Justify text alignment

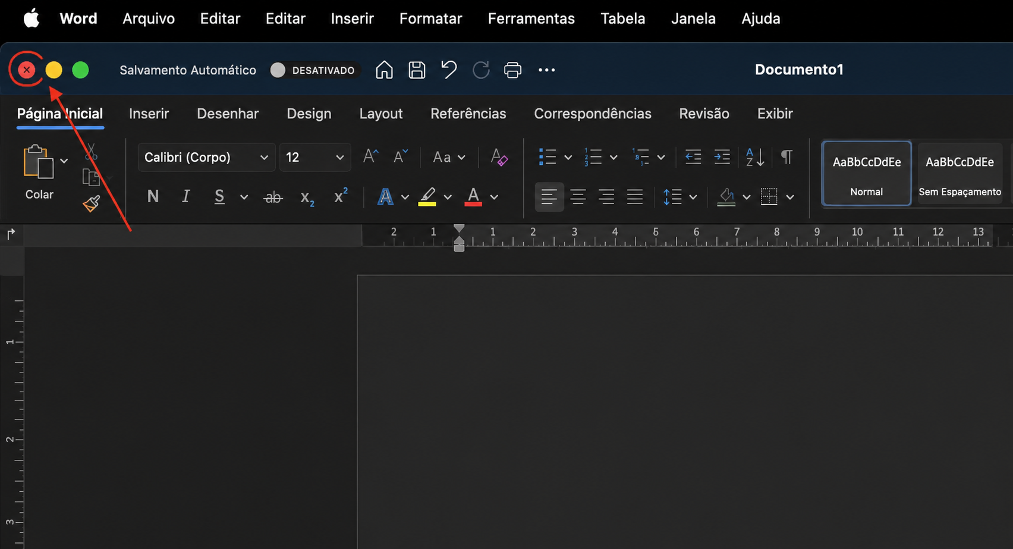tap(635, 197)
